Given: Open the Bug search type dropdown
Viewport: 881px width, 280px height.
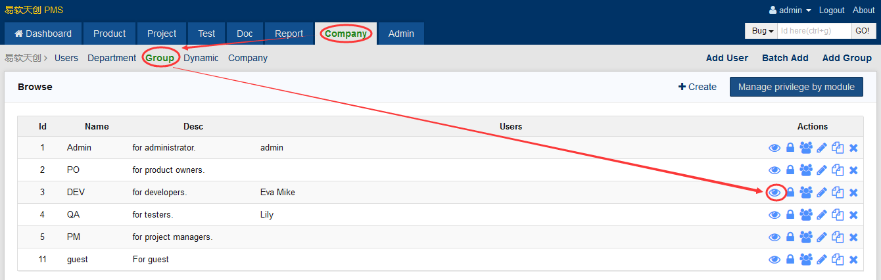Looking at the screenshot, I should (x=761, y=31).
